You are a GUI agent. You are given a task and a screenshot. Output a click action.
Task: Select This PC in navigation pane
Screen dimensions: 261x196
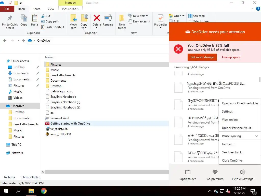coord(16,145)
